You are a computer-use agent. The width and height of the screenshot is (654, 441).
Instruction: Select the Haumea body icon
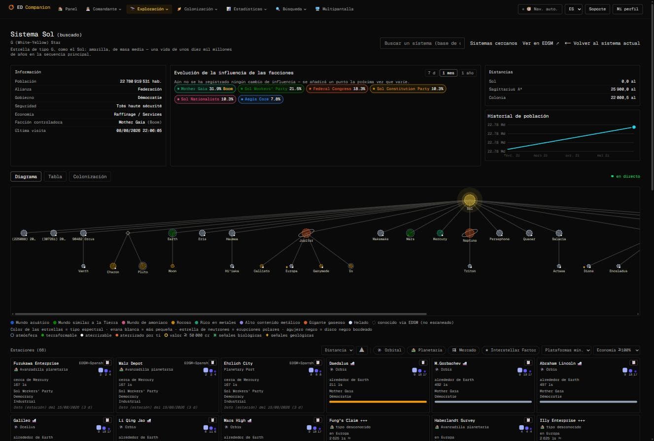[x=232, y=233]
